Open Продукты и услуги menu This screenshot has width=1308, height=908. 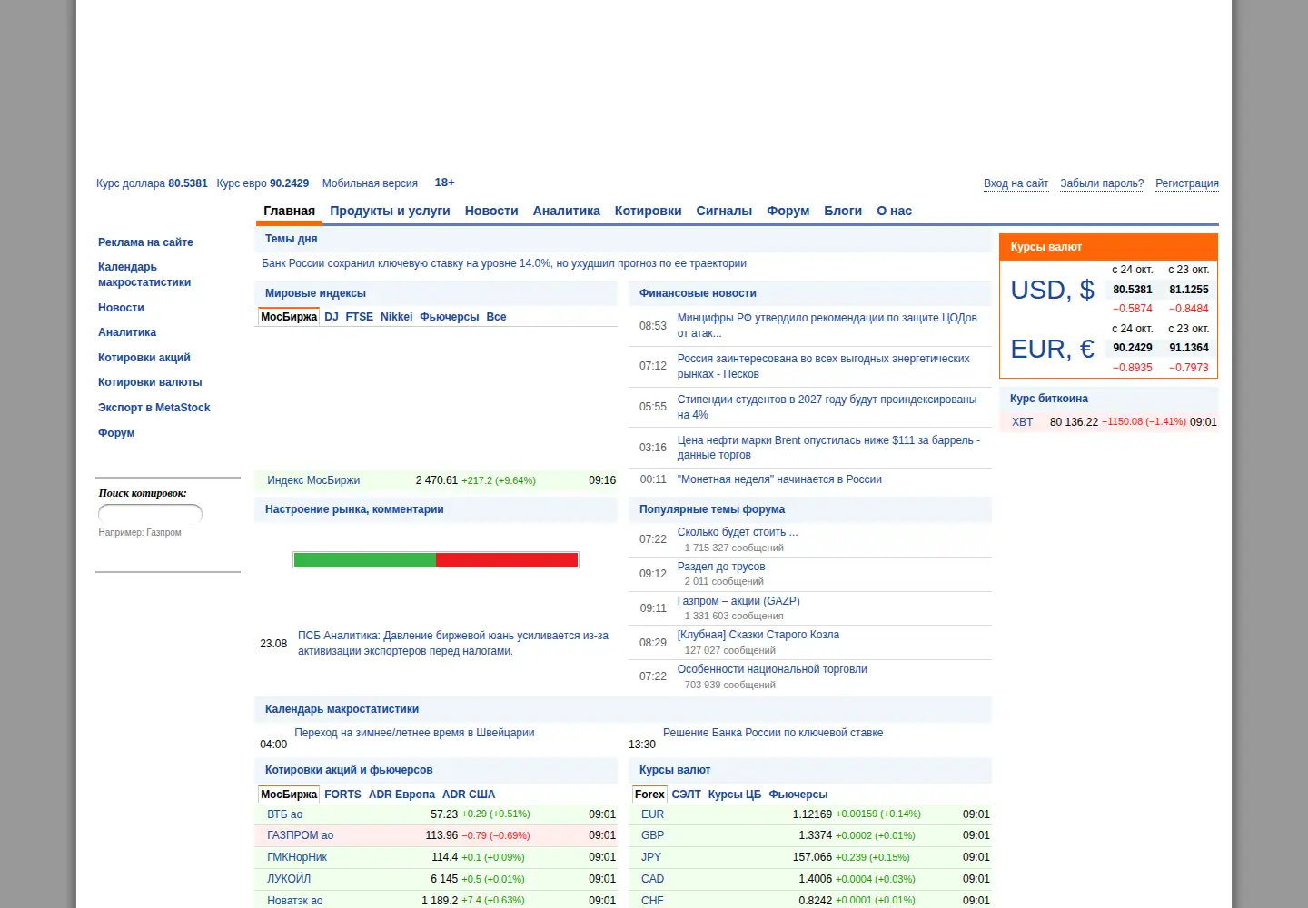pos(390,211)
